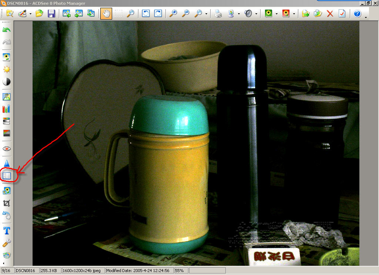
Task: Go to the next image
Action: point(78,14)
